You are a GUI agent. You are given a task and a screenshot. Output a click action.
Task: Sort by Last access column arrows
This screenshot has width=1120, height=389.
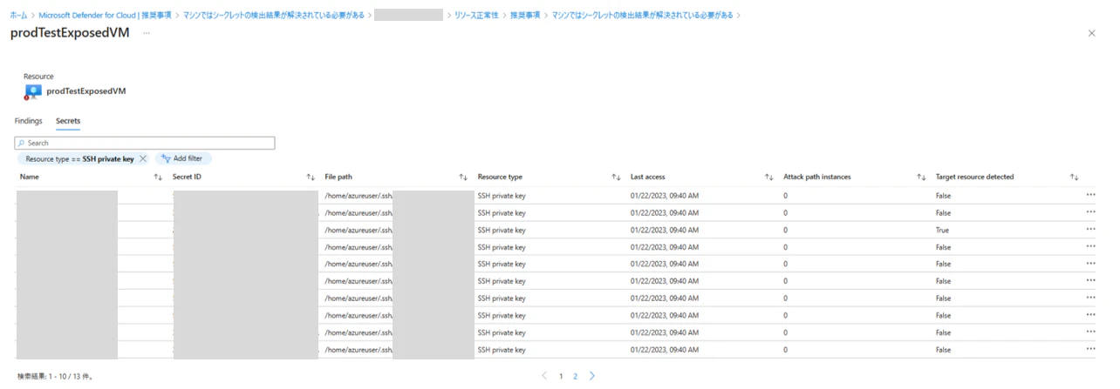coord(768,177)
